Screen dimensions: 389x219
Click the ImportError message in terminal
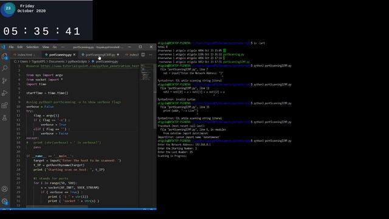[x=188, y=137]
